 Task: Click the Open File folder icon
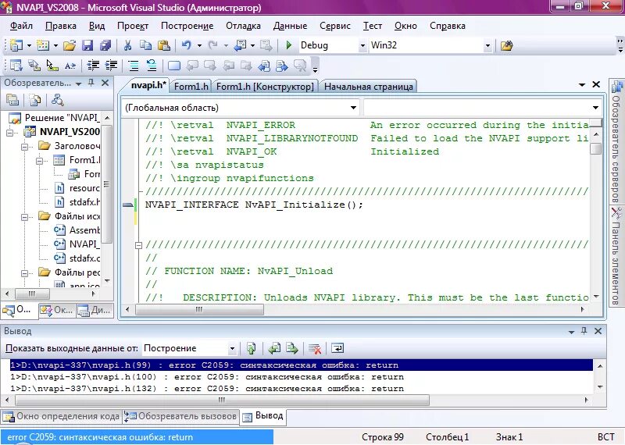pos(70,45)
